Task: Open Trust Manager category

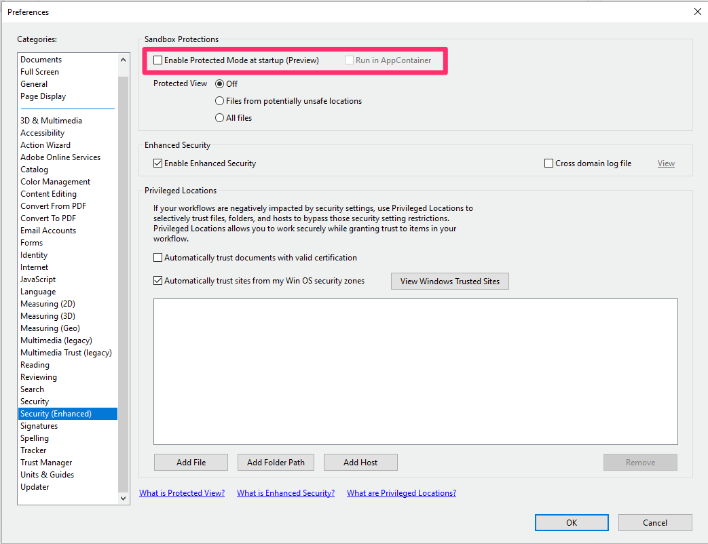Action: coord(68,463)
